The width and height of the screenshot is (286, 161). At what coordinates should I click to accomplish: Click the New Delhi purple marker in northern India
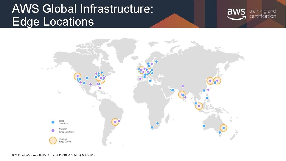point(183,86)
